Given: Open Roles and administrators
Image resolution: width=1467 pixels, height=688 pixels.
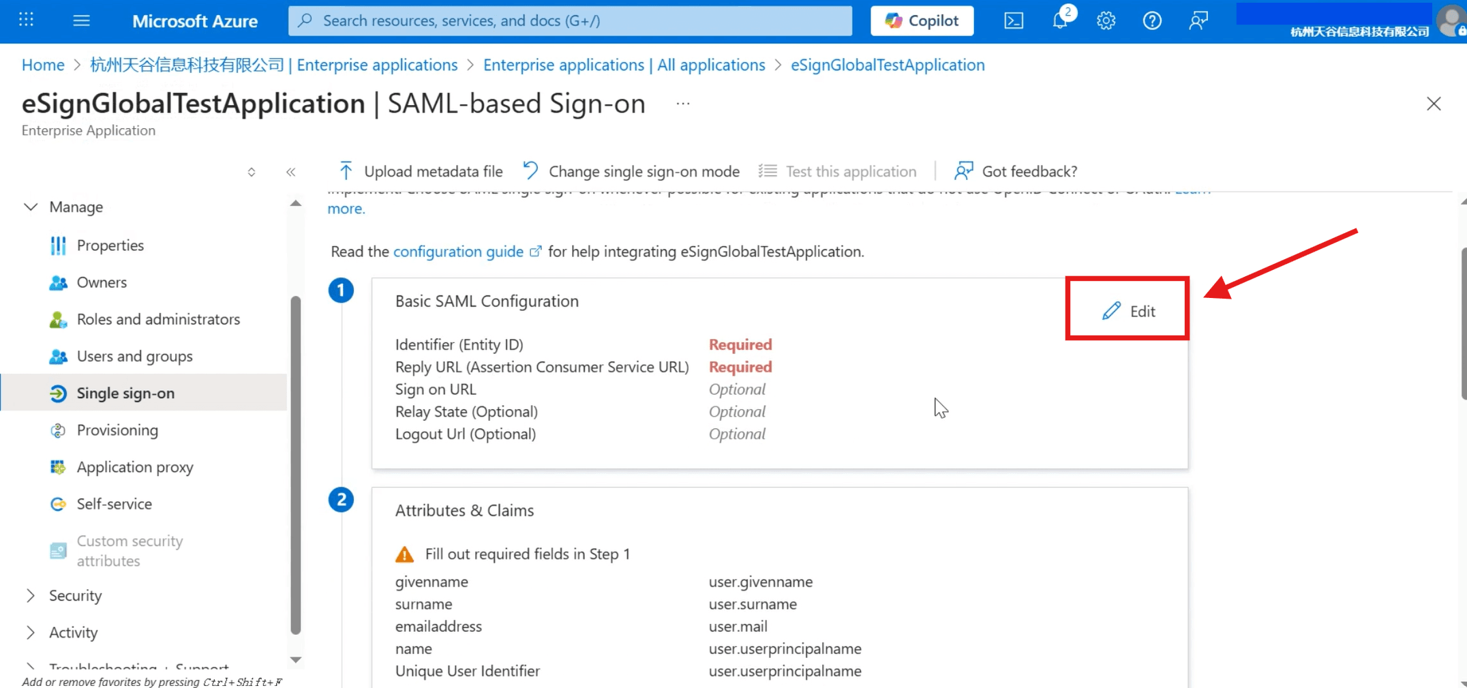Looking at the screenshot, I should pos(158,318).
